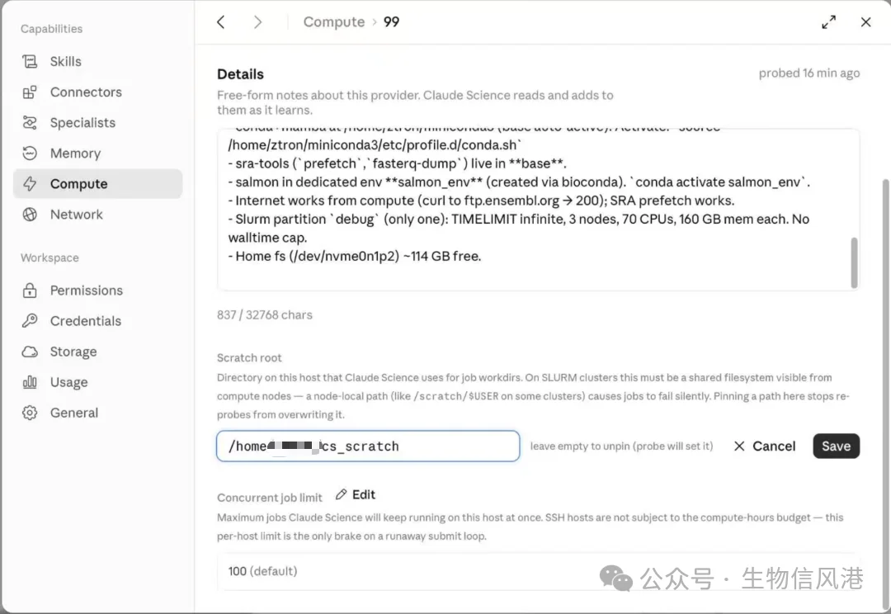Open the Specialists icon
Screen dimensions: 891x614
30,123
